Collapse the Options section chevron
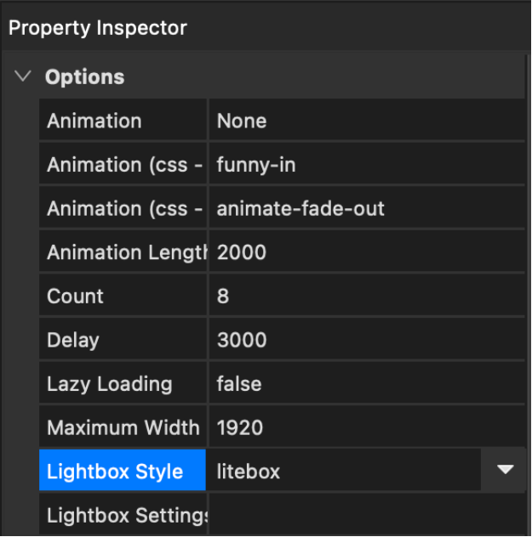Screen dimensions: 532x537 point(23,77)
